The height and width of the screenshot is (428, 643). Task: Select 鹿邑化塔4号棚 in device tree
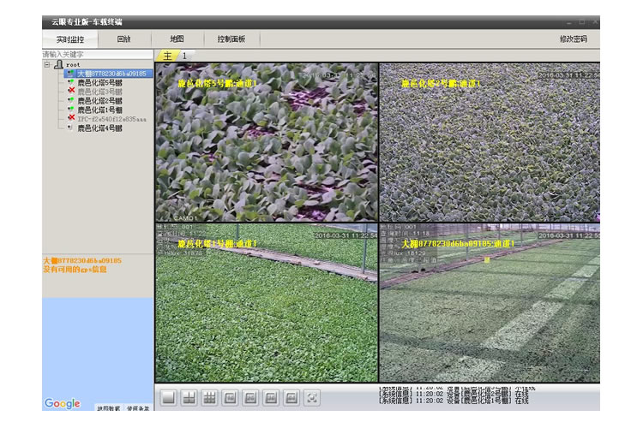pyautogui.click(x=100, y=128)
